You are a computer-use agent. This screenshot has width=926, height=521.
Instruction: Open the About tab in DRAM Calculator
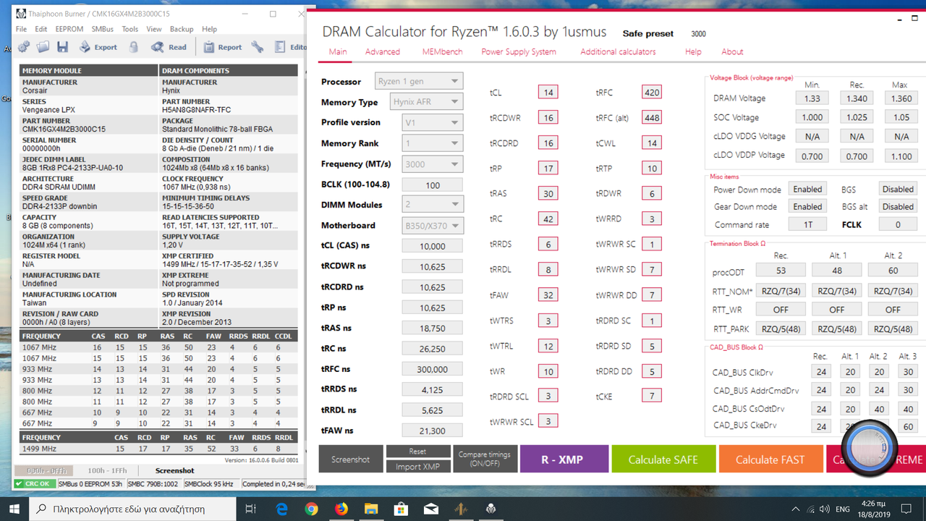click(732, 51)
